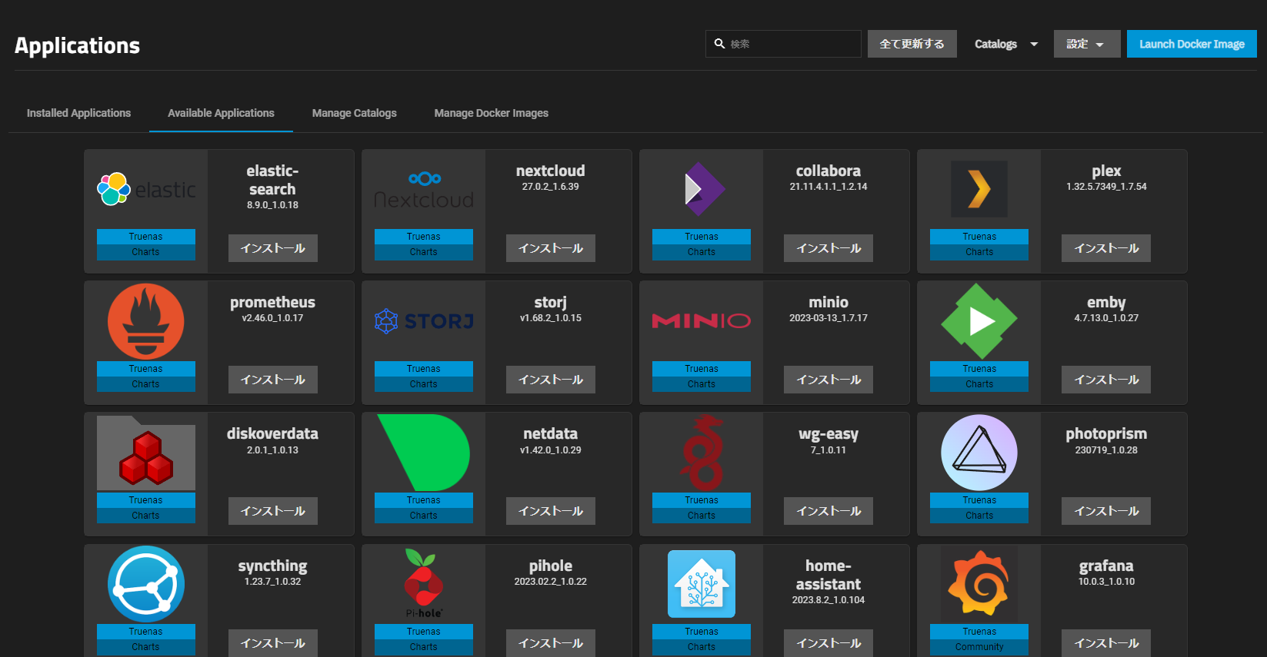The width and height of the screenshot is (1267, 657).
Task: Click the Grafana swirl logo icon
Action: (979, 584)
